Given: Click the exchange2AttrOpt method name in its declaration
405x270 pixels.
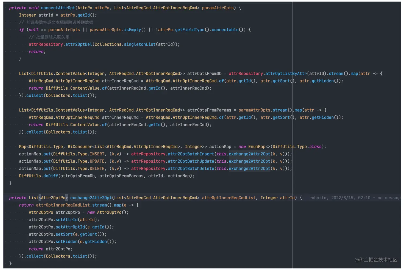Looking at the screenshot, I should point(91,198).
